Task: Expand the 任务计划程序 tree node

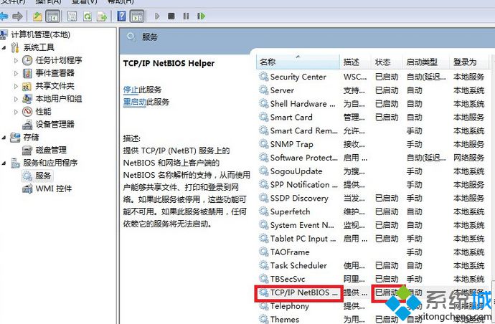Action: coord(16,60)
